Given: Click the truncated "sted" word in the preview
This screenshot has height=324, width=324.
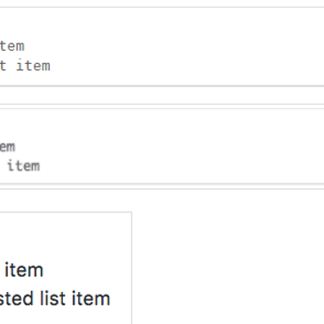Looking at the screenshot, I should click(x=17, y=298).
